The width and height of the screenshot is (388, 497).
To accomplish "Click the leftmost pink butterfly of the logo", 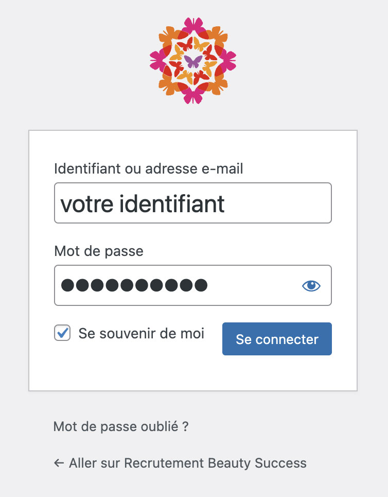I will click(x=158, y=61).
